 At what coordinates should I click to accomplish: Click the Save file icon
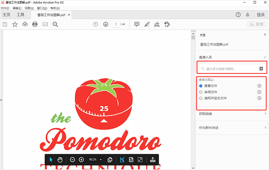point(5,24)
